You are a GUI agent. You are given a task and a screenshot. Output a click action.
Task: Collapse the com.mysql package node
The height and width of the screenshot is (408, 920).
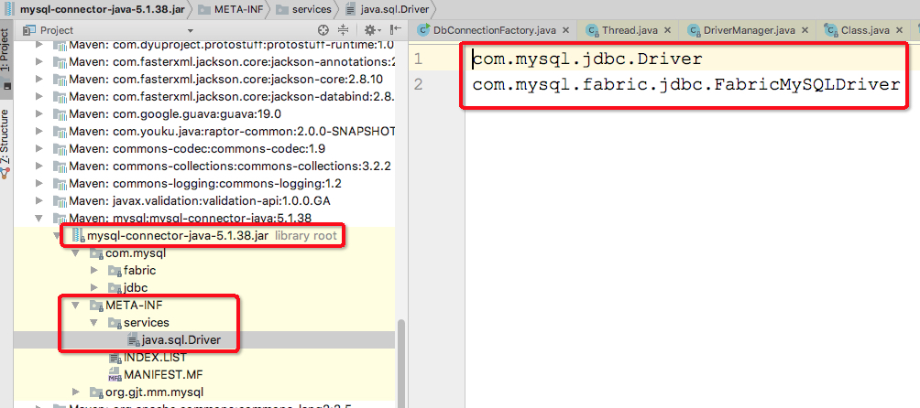click(x=75, y=253)
